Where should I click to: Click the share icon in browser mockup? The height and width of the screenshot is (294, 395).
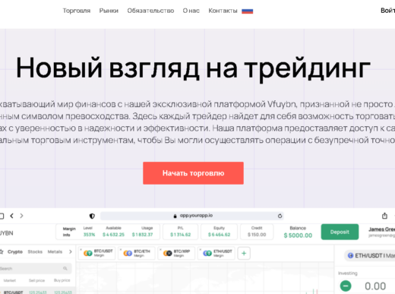point(384,216)
